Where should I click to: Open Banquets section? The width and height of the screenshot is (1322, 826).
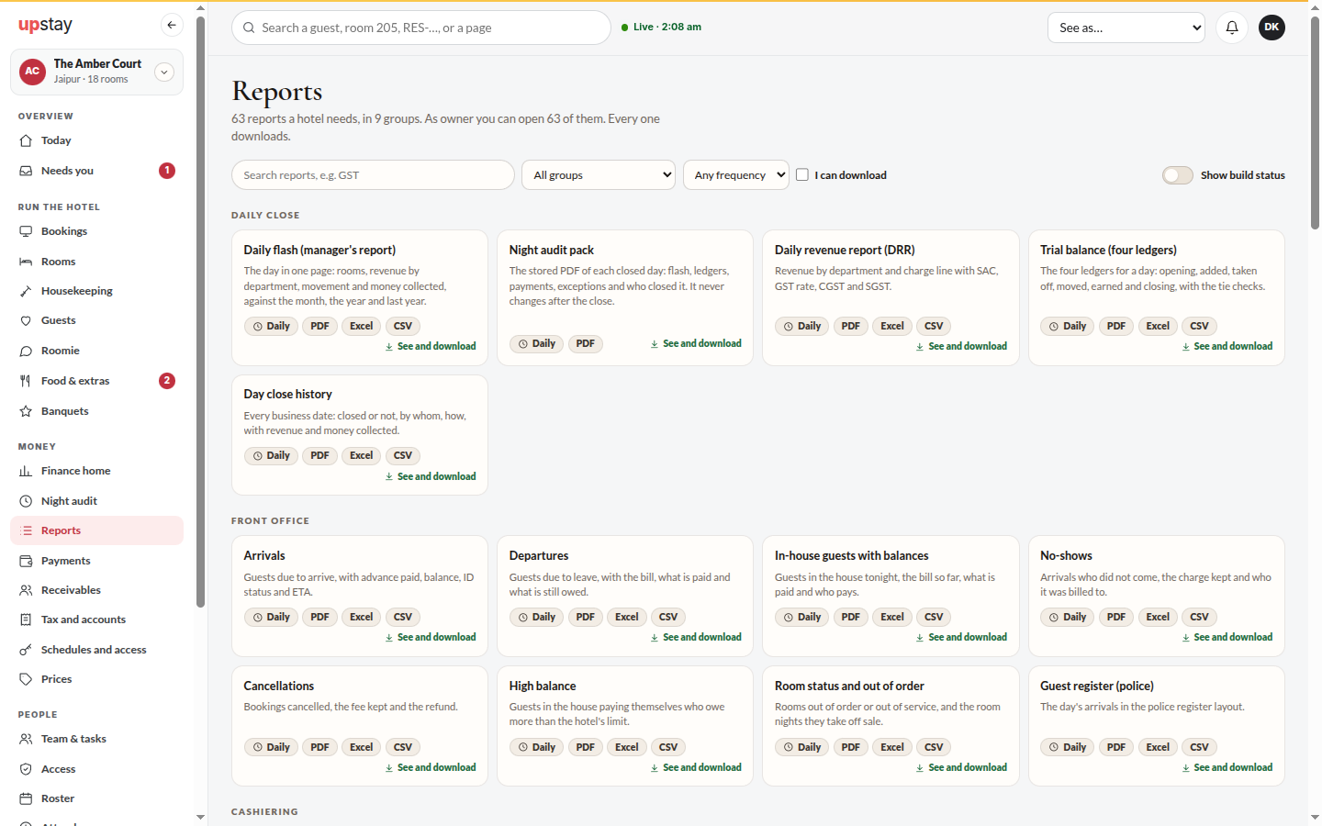[x=96, y=411]
